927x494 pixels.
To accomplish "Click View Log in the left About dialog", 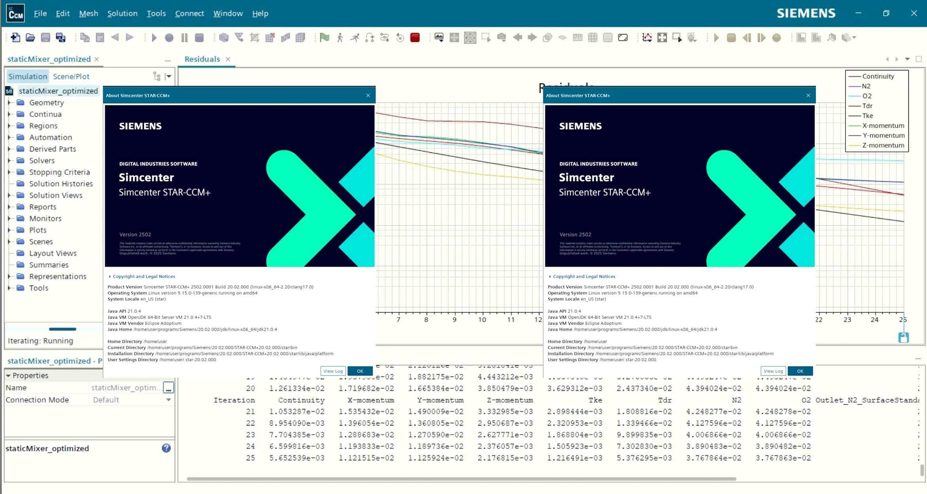I will pyautogui.click(x=333, y=371).
